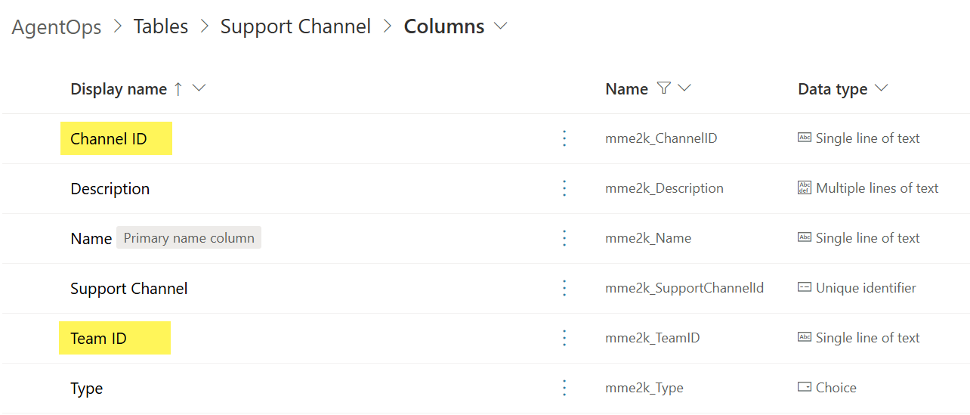The image size is (970, 415).
Task: Click the Primary name column badge
Action: pos(189,238)
